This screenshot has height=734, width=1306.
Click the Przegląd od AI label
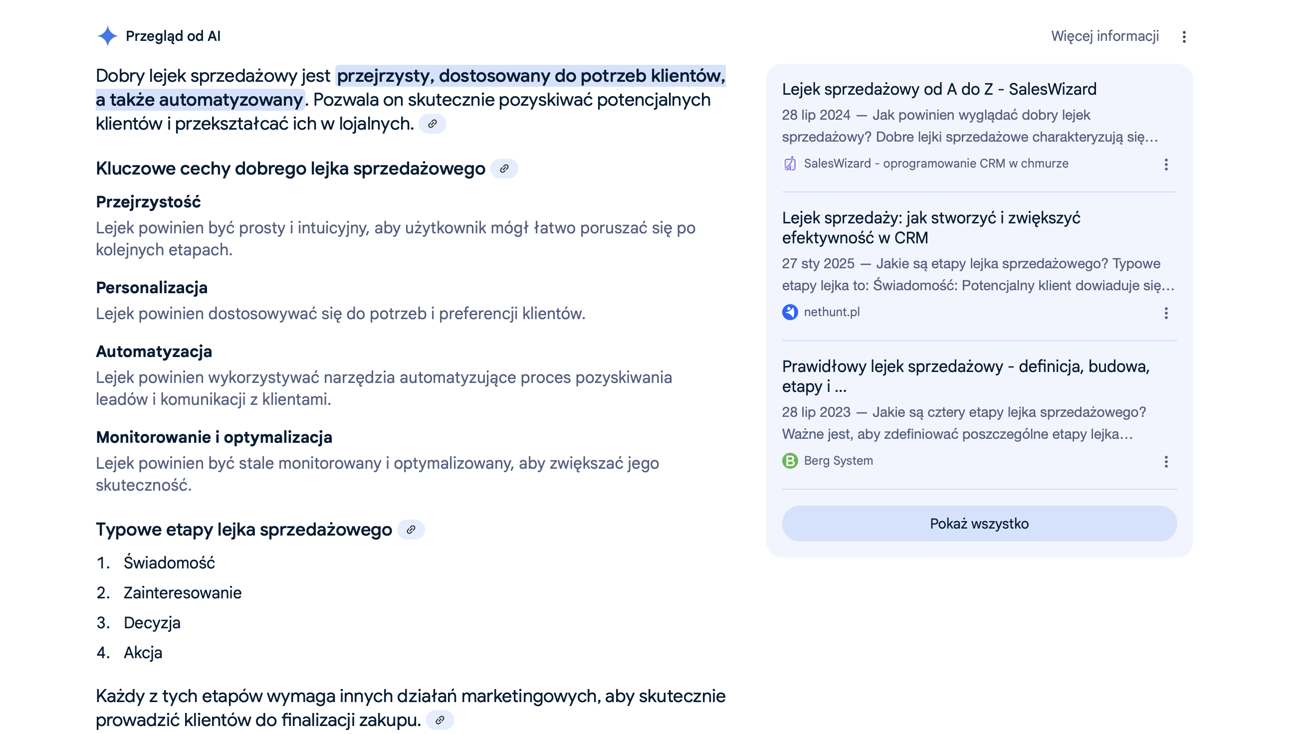point(173,36)
